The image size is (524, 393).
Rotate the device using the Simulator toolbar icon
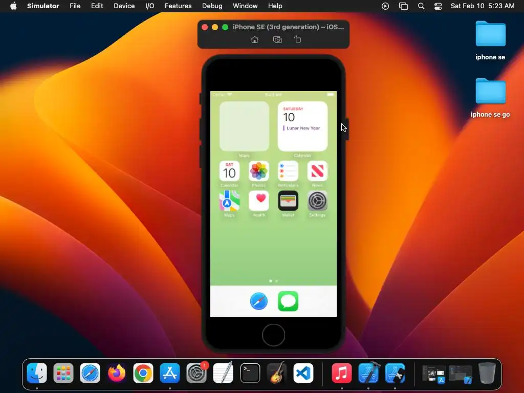297,39
